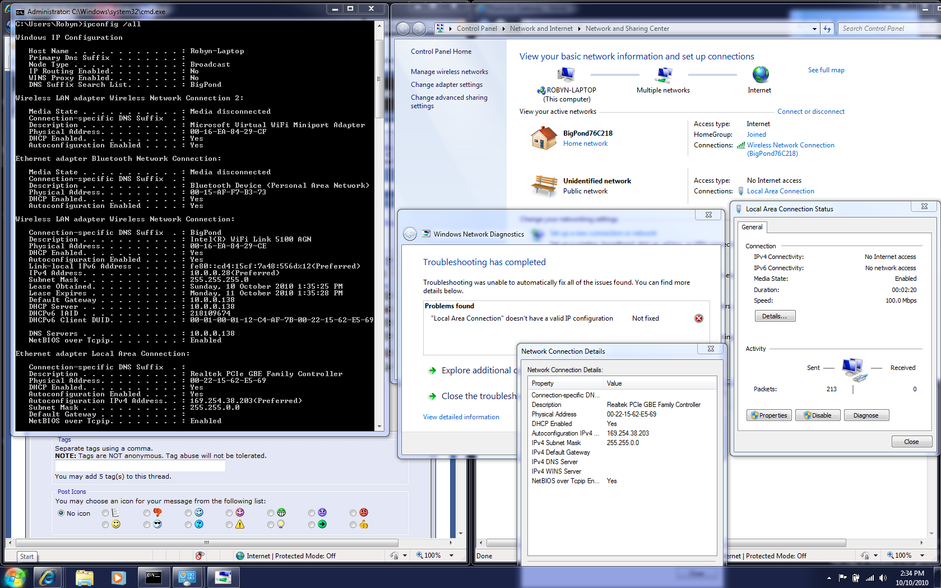Click the refresh icon beside the address bar

click(x=827, y=29)
